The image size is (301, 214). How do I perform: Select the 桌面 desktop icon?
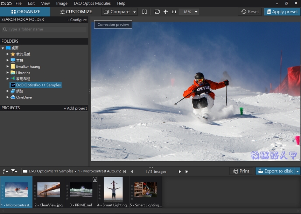pyautogui.click(x=8, y=48)
